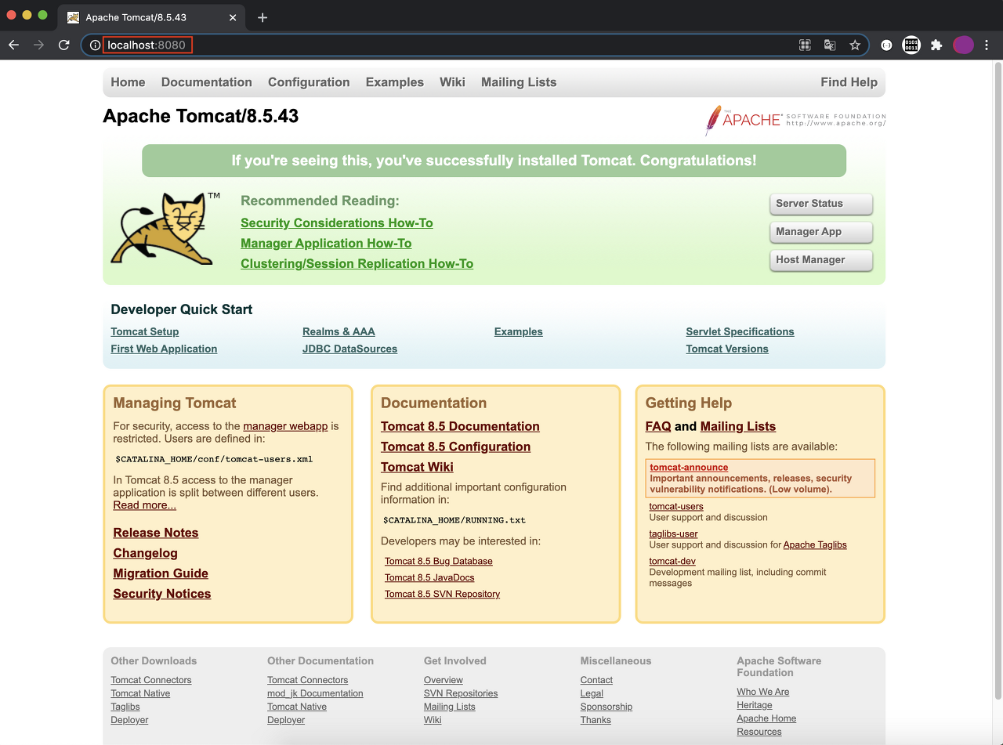Reload the page with refresh icon

click(64, 45)
